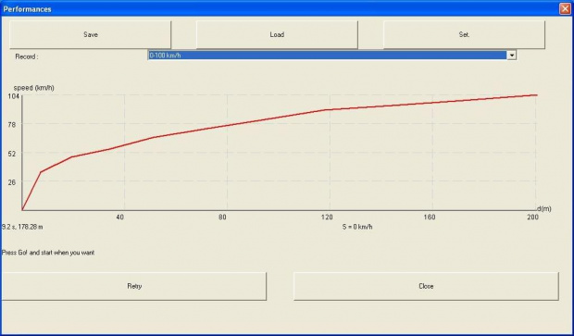Click the Save button

[90, 34]
